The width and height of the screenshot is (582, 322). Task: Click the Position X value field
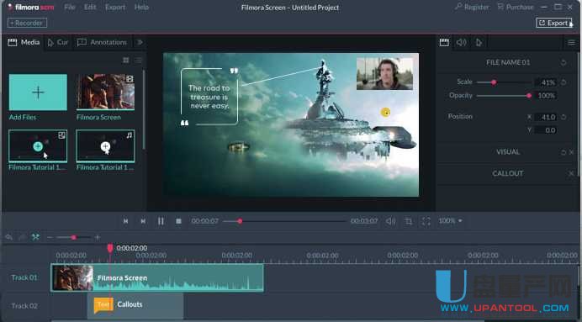pos(545,117)
